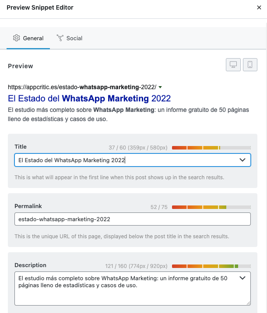Click the Description length indicator bar

(x=211, y=266)
